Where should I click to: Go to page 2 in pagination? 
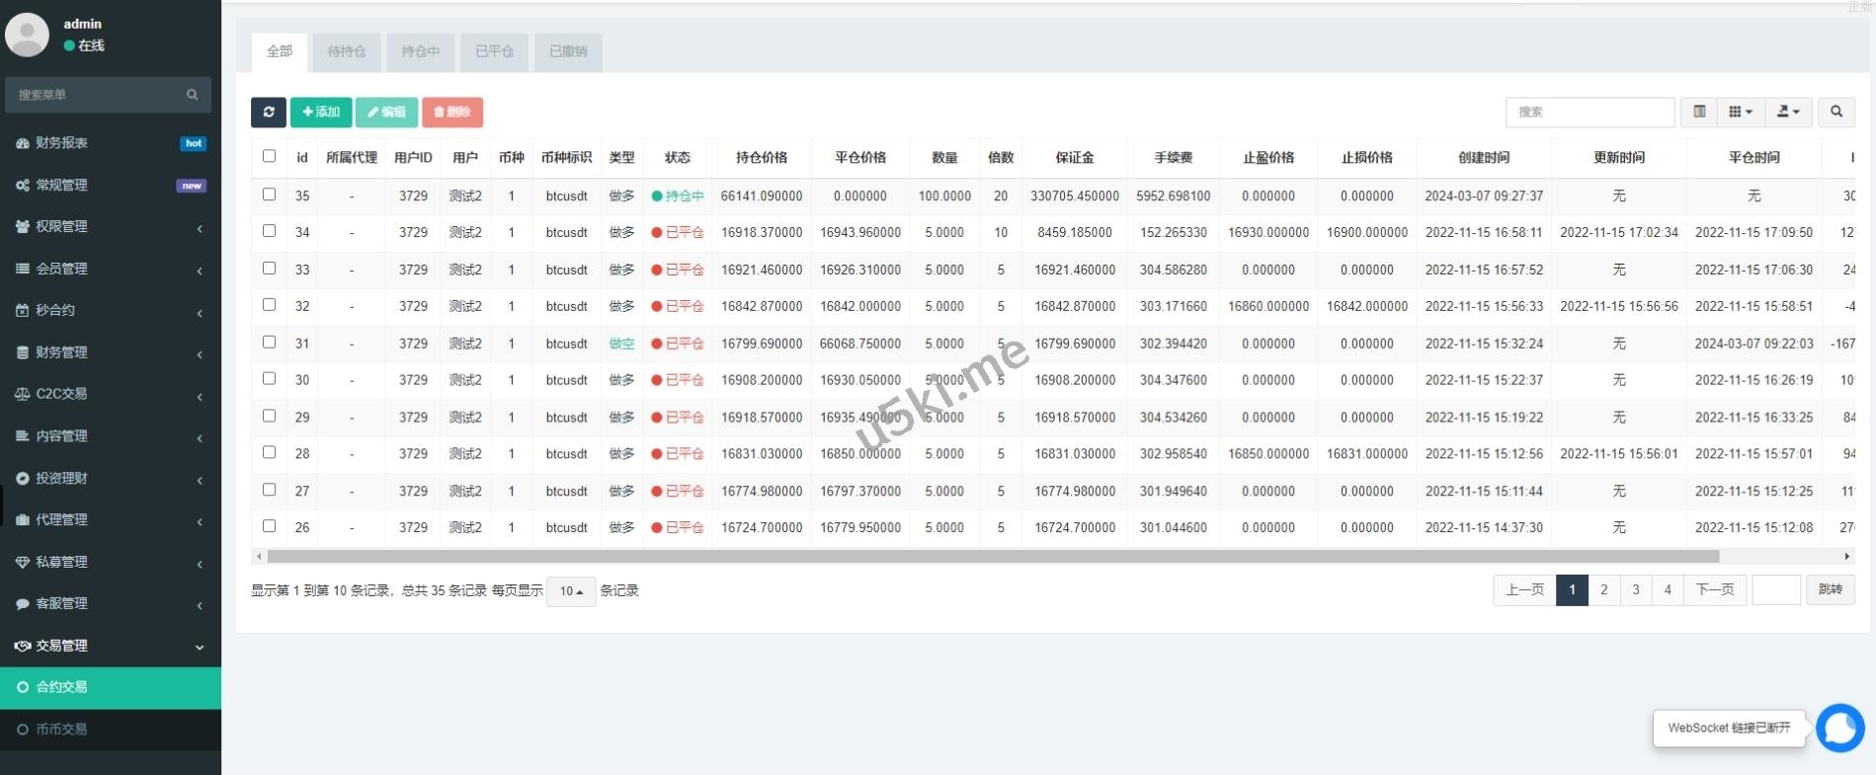(x=1603, y=590)
